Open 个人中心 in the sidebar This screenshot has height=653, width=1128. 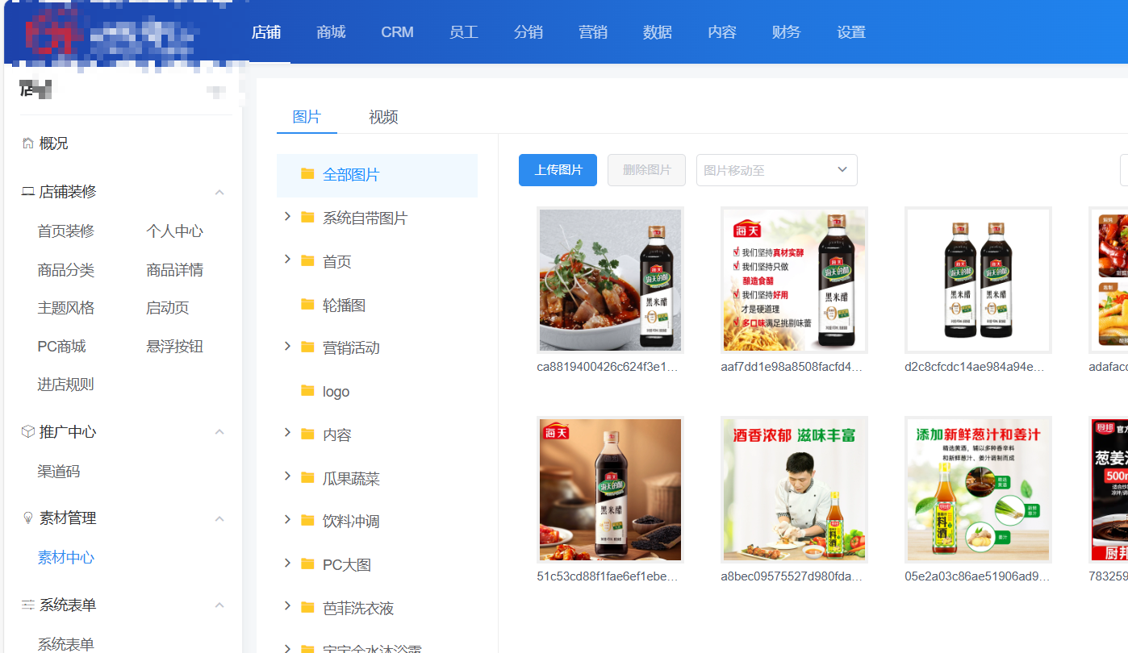pyautogui.click(x=174, y=231)
